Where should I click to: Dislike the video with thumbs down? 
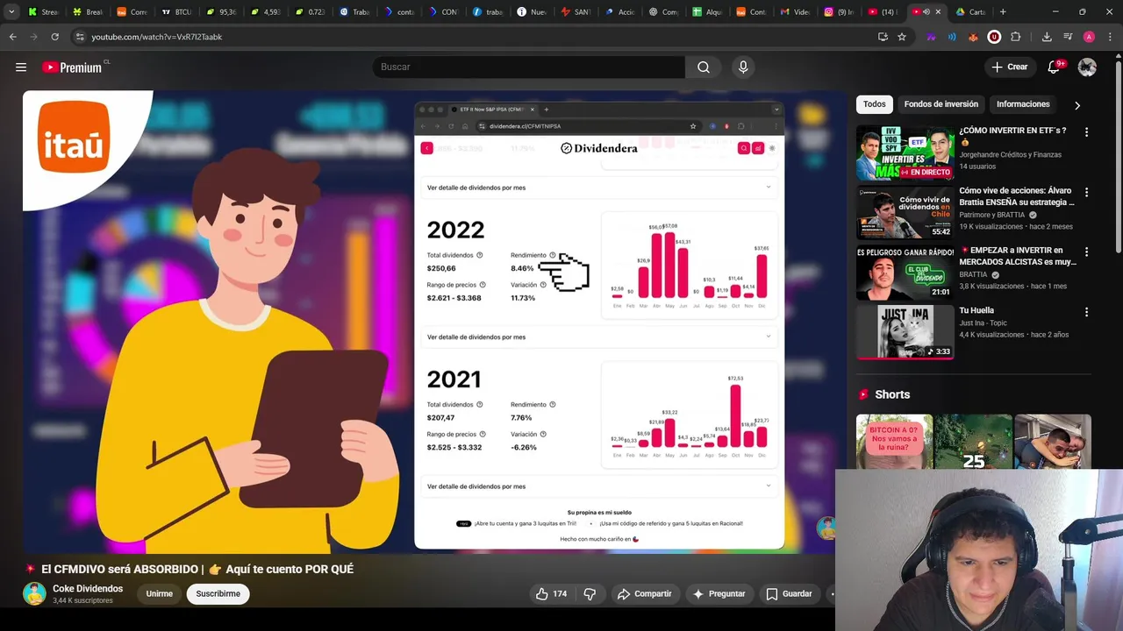(590, 593)
